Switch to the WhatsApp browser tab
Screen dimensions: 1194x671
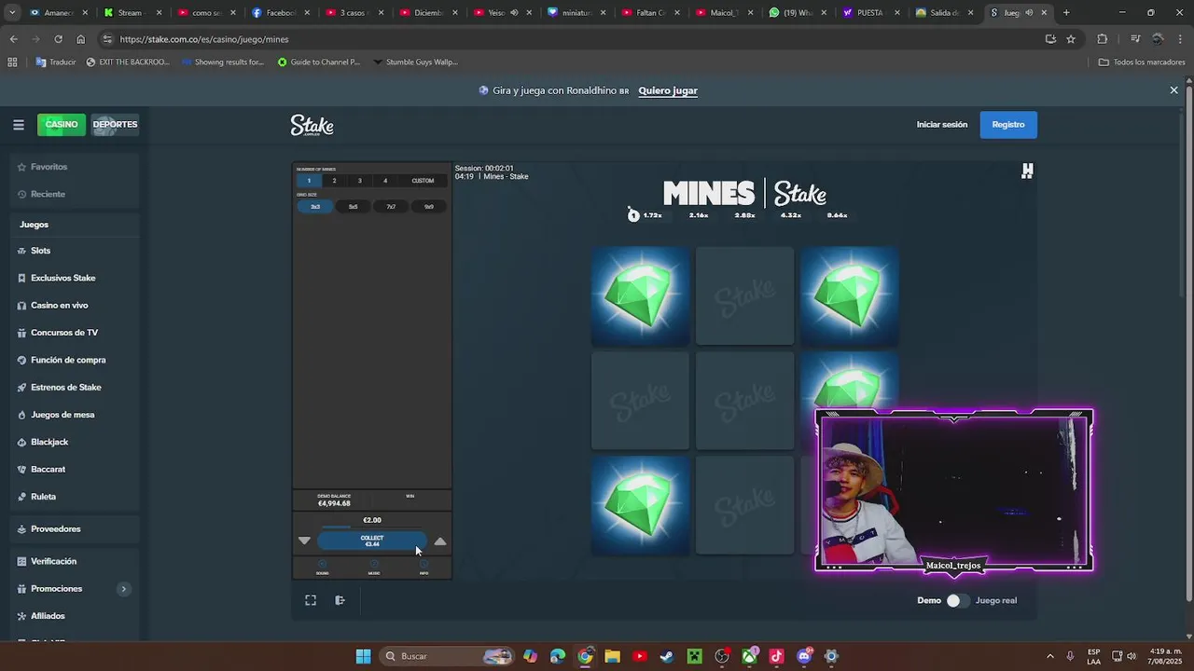point(798,13)
